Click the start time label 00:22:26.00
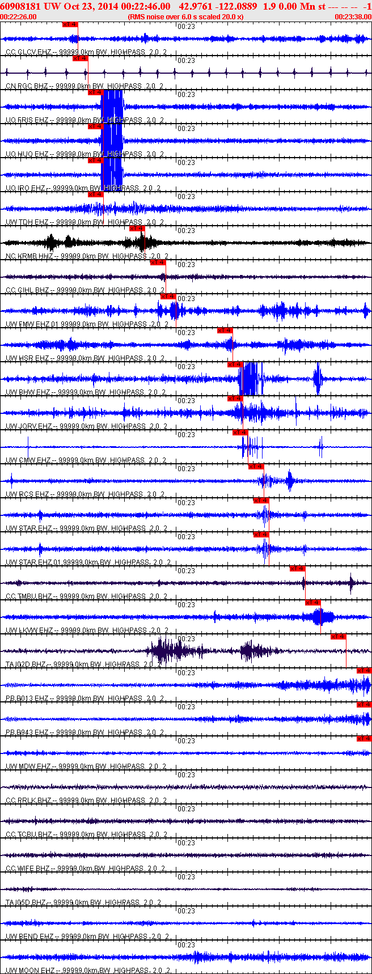Screen dimensions: 372x974 (x=18, y=16)
